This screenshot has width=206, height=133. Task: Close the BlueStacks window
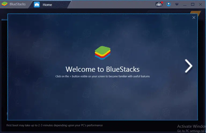click(200, 4)
